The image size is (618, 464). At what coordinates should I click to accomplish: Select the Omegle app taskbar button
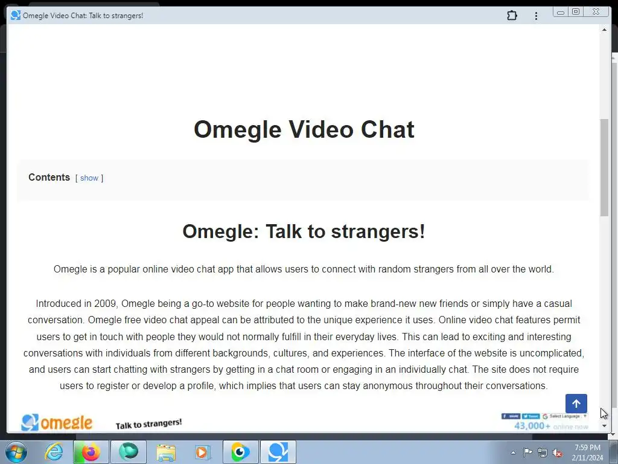coord(278,452)
